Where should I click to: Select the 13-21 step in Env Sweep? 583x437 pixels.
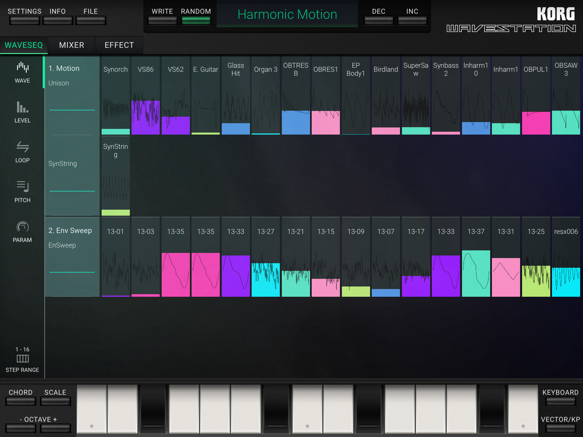click(296, 257)
